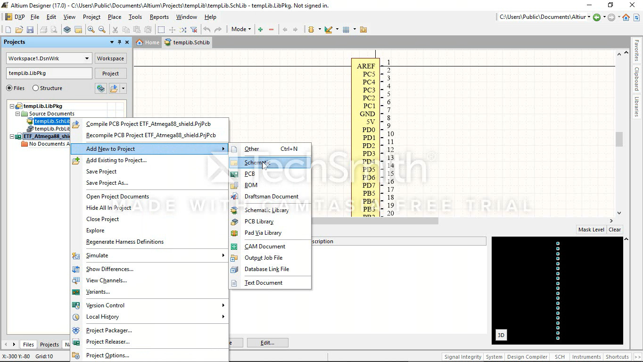Click the Workspace button
The height and width of the screenshot is (362, 643).
coord(110,58)
